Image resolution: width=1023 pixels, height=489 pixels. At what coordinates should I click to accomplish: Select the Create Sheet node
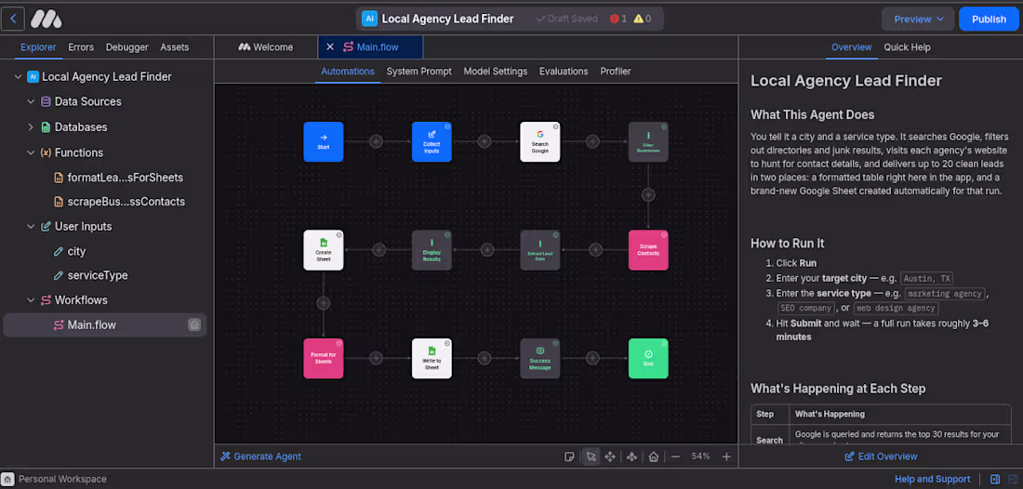coord(323,250)
